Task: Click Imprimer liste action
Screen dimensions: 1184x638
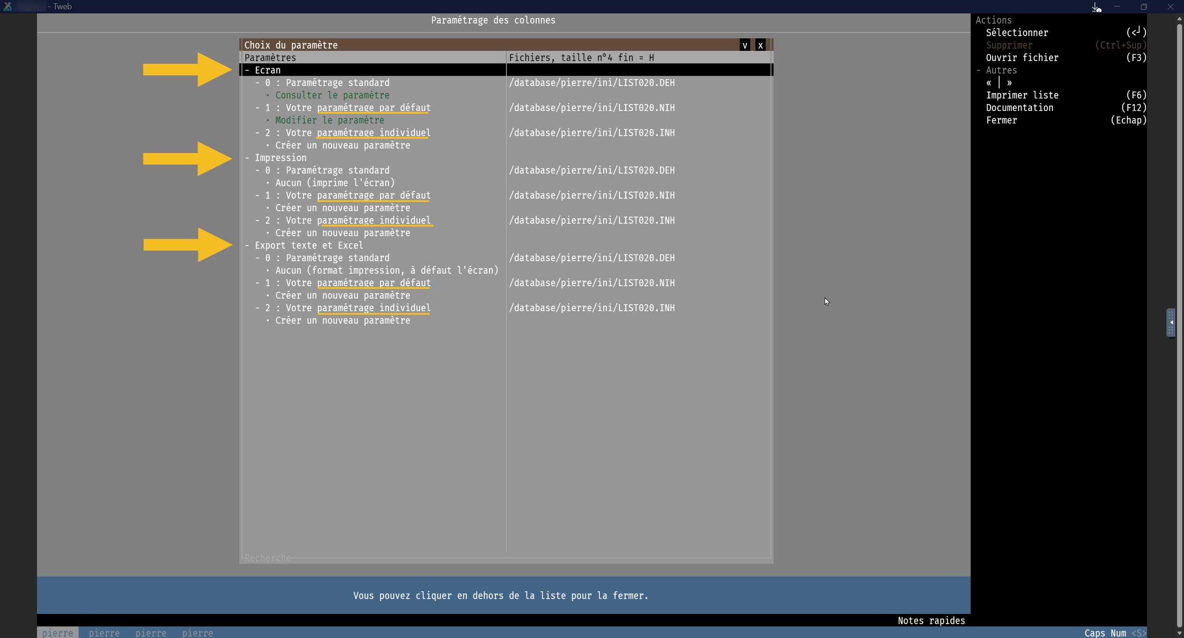Action: [x=1022, y=95]
